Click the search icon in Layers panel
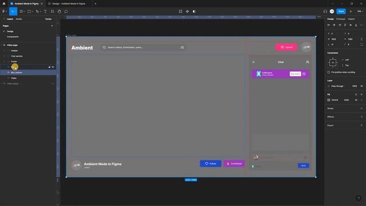366x206 pixels. coord(4,19)
